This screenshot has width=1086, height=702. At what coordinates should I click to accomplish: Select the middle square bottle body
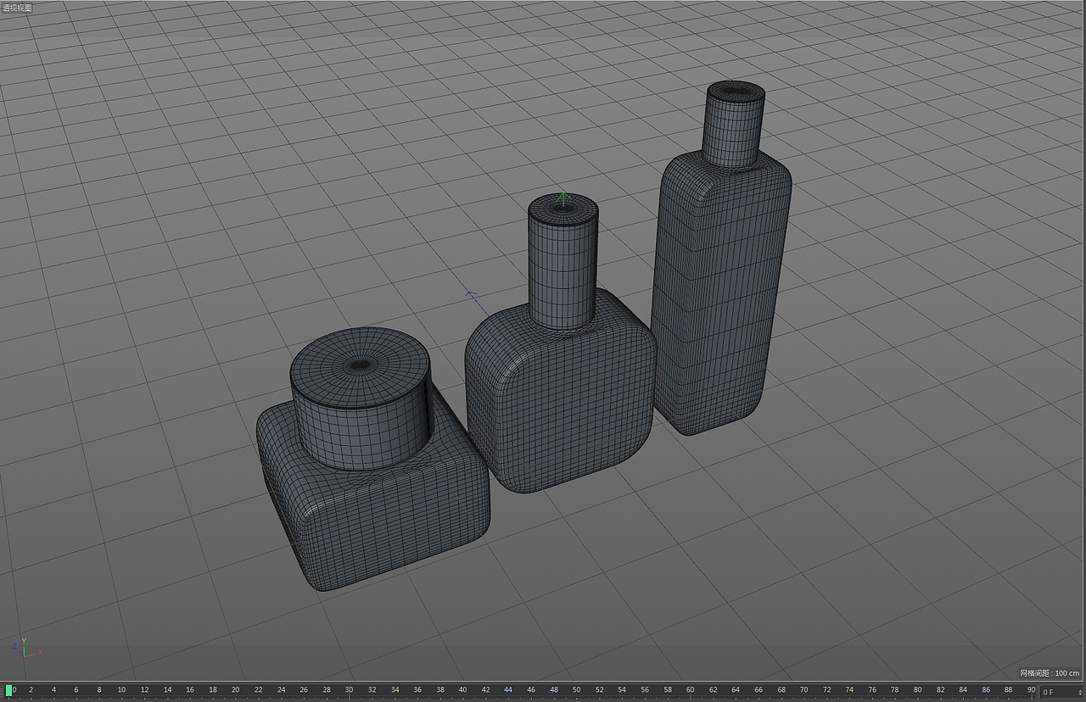tap(561, 392)
